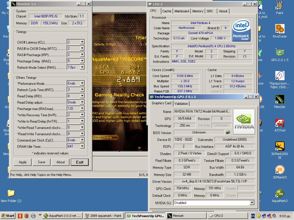Open the NVIDIA SLI dropdown in GPU-Z
The height and width of the screenshot is (220, 294).
tap(252, 203)
